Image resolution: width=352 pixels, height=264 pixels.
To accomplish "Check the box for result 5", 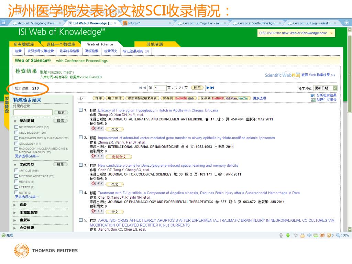I will pos(81,220).
